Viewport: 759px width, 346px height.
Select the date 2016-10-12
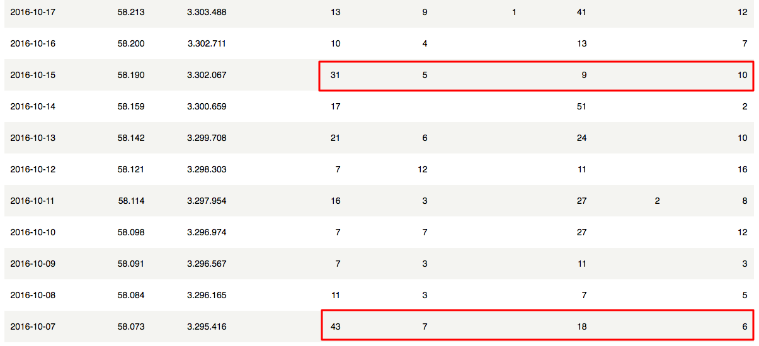tap(33, 169)
